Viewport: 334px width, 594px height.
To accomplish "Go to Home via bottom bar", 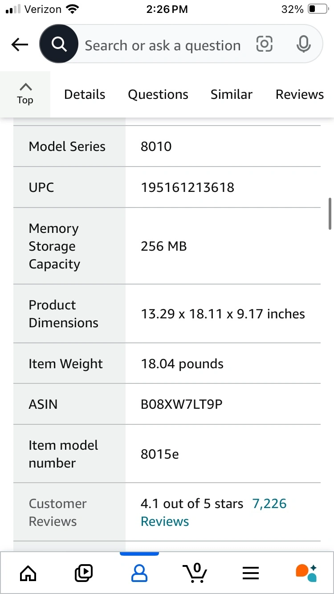I will [x=28, y=573].
